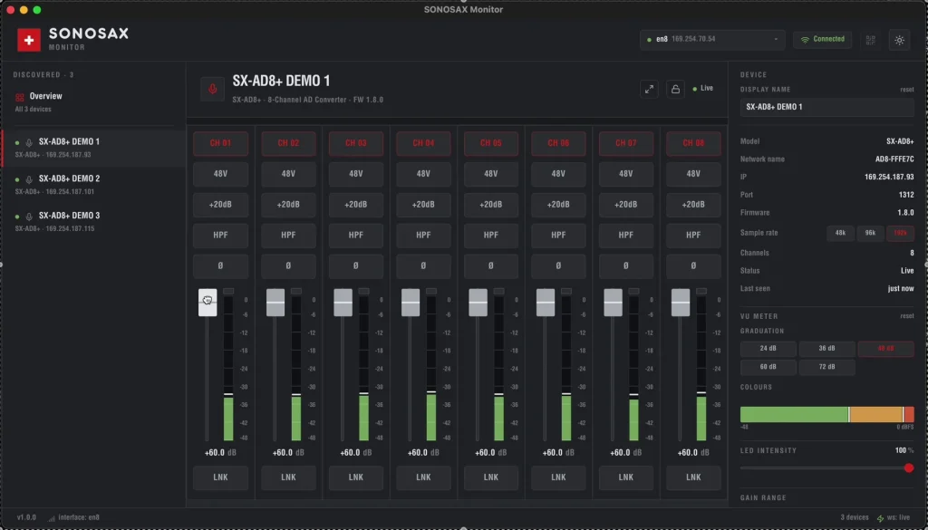
Task: Click the wifi icon in Connected badge
Action: click(x=805, y=40)
